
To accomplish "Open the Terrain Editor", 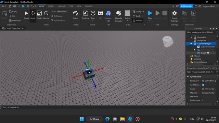I will (x=75, y=15).
